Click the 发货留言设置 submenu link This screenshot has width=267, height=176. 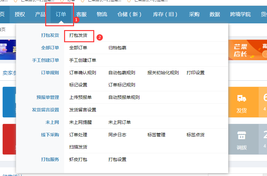coord(83,110)
